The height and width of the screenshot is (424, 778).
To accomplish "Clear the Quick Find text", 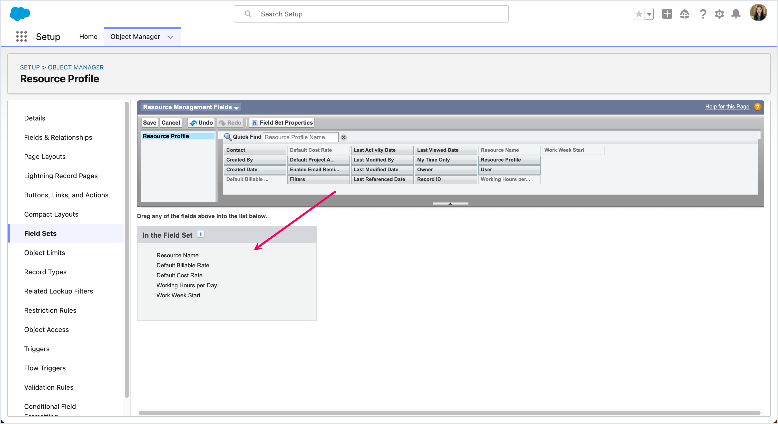I will [x=343, y=137].
